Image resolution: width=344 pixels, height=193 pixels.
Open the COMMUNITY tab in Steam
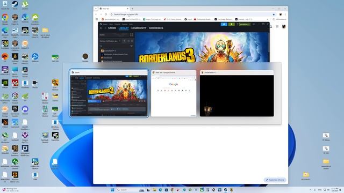[x=139, y=28]
